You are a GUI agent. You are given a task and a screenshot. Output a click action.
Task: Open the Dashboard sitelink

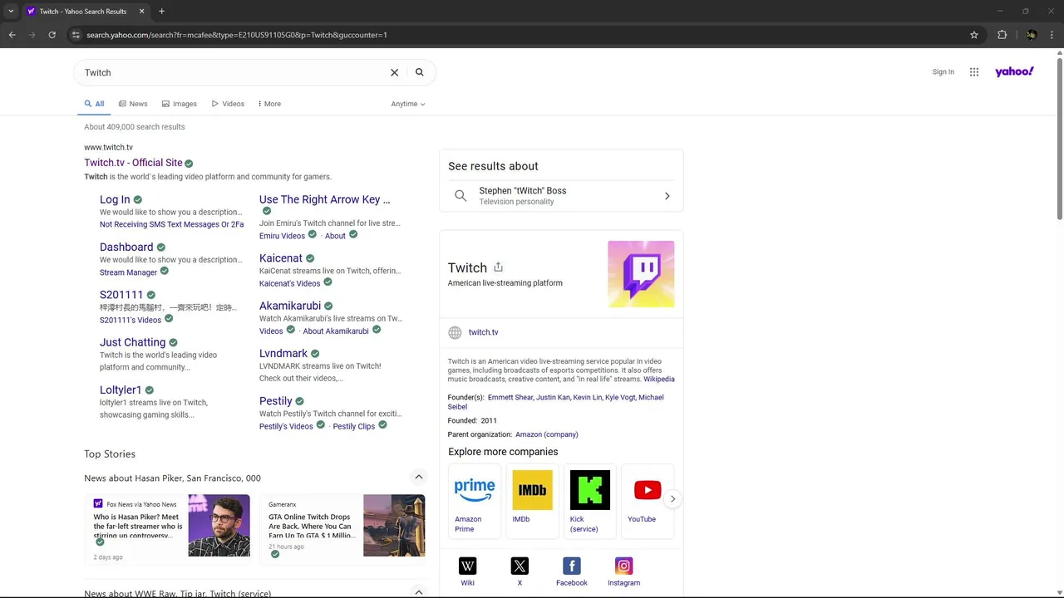126,247
